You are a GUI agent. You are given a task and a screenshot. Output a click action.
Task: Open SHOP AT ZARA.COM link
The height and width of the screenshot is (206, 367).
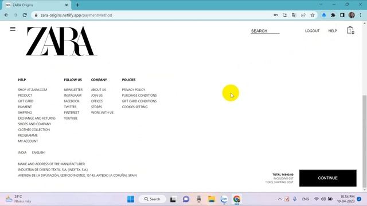tap(33, 90)
